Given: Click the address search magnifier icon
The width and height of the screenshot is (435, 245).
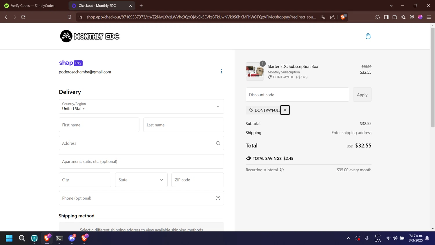Looking at the screenshot, I should click(218, 143).
